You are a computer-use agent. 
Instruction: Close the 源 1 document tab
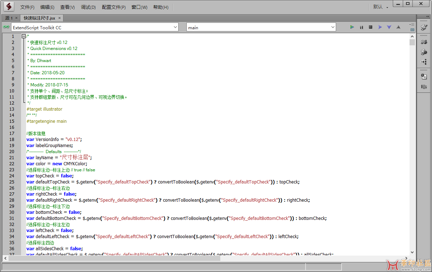point(16,18)
